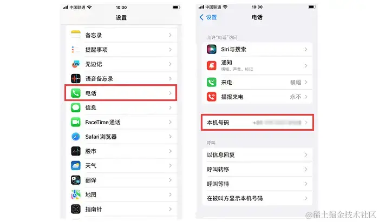
Task: Select the 备忘录 settings item
Action: (x=121, y=35)
